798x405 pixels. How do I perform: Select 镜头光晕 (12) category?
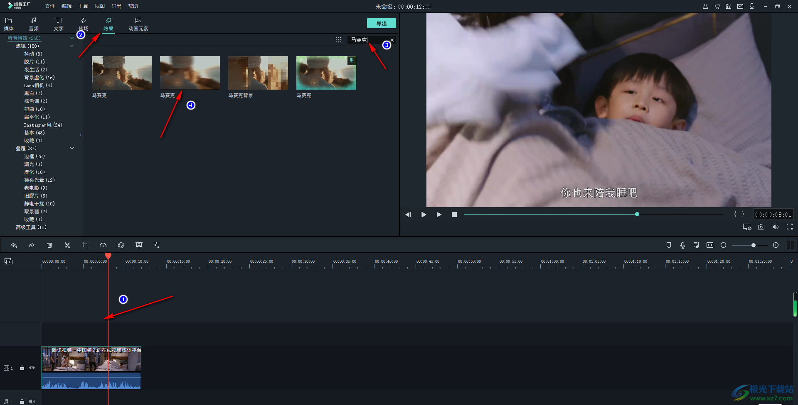click(39, 180)
